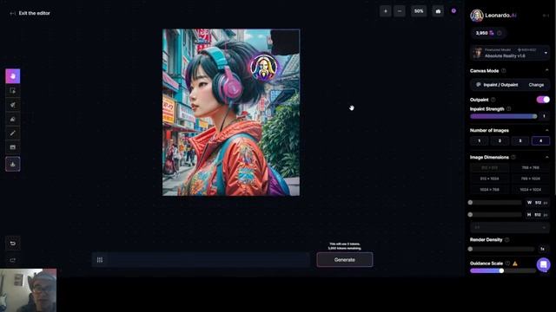
Task: Show Inpaint Strength info icon
Action: (509, 109)
